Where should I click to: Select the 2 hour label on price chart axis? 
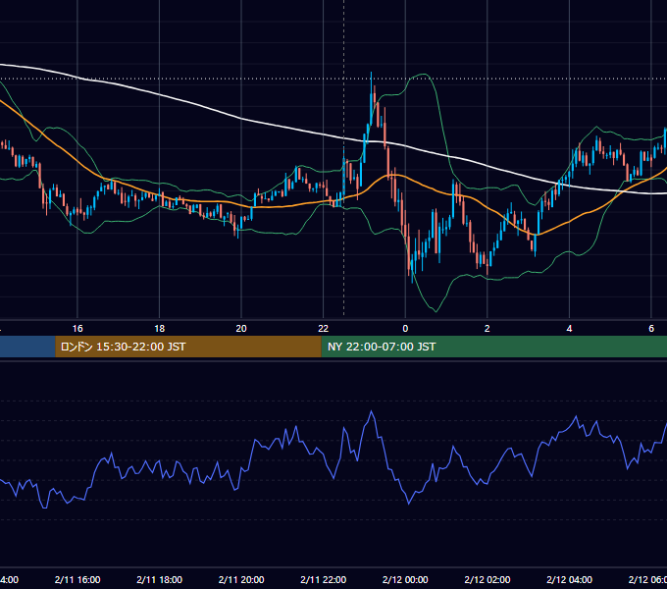tap(487, 329)
